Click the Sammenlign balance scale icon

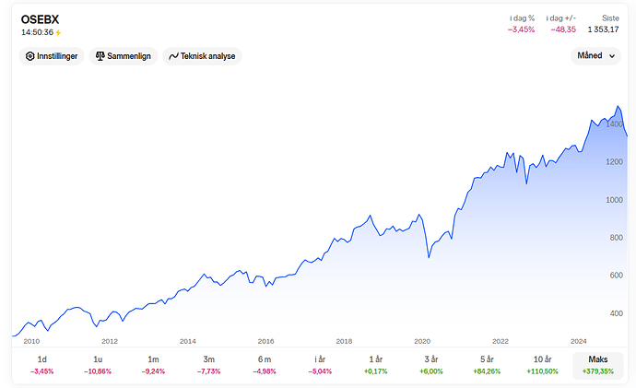click(x=100, y=56)
